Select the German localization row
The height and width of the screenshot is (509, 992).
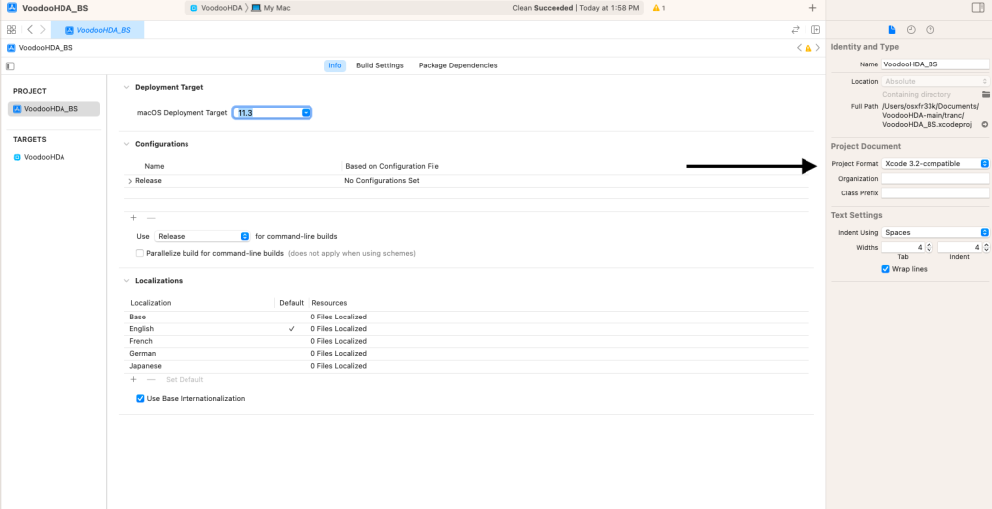tap(468, 354)
